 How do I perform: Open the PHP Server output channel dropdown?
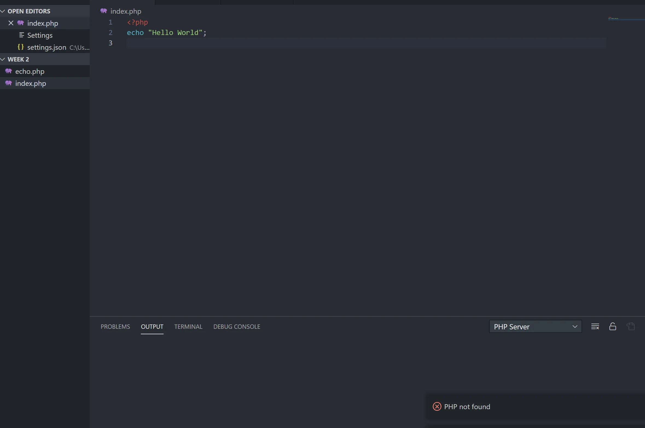coord(535,327)
